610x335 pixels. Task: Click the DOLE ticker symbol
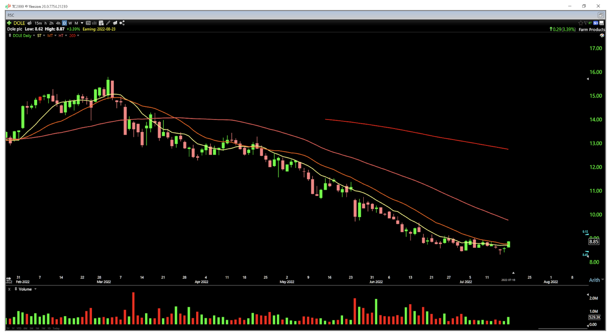(19, 23)
